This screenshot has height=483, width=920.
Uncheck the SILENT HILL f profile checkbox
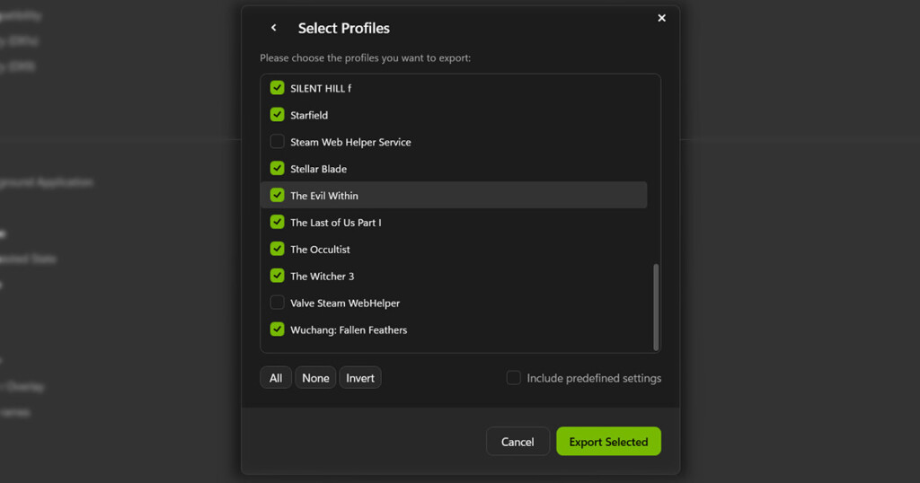point(277,88)
